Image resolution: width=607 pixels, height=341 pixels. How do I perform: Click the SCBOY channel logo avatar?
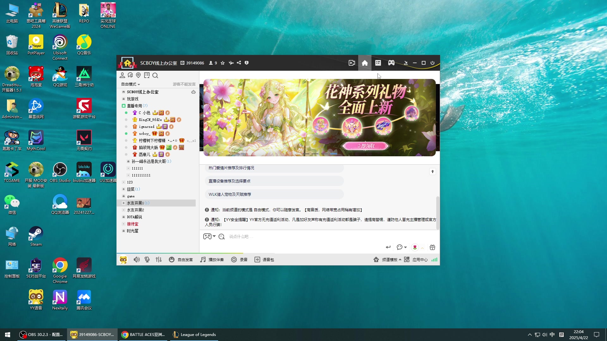127,63
